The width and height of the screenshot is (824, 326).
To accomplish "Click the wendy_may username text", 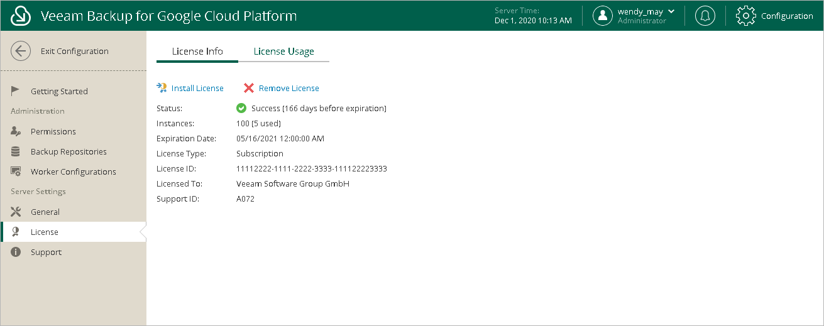I will [640, 11].
